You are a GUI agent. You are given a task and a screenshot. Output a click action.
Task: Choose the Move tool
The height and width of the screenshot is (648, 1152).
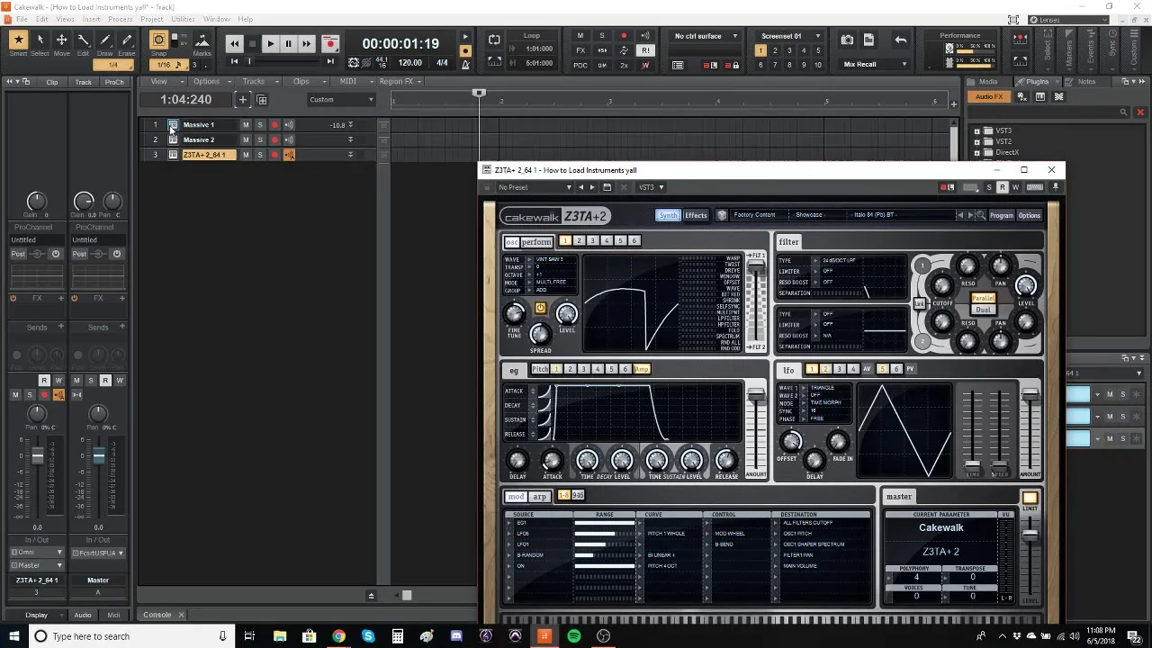(x=61, y=40)
